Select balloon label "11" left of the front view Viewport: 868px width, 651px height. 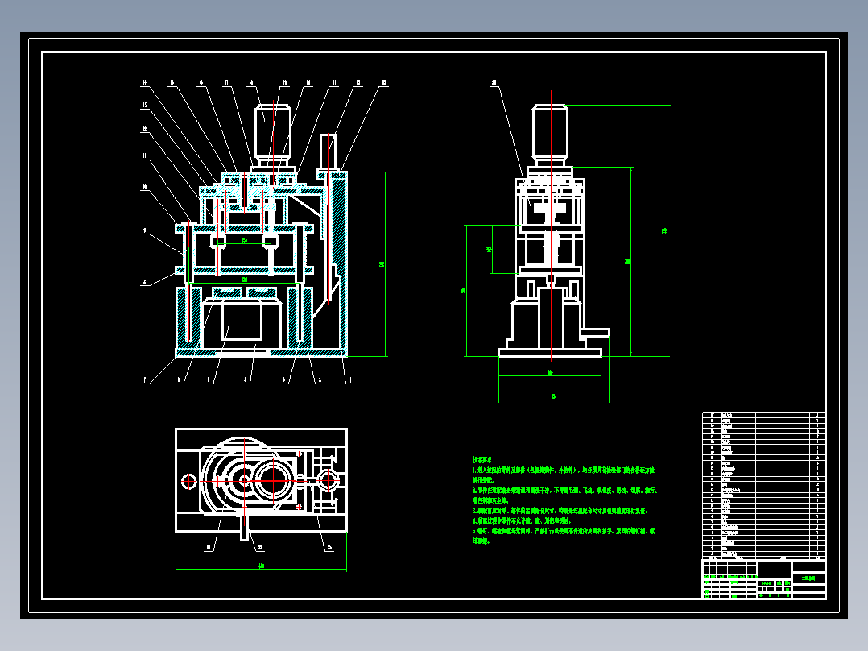(x=144, y=156)
